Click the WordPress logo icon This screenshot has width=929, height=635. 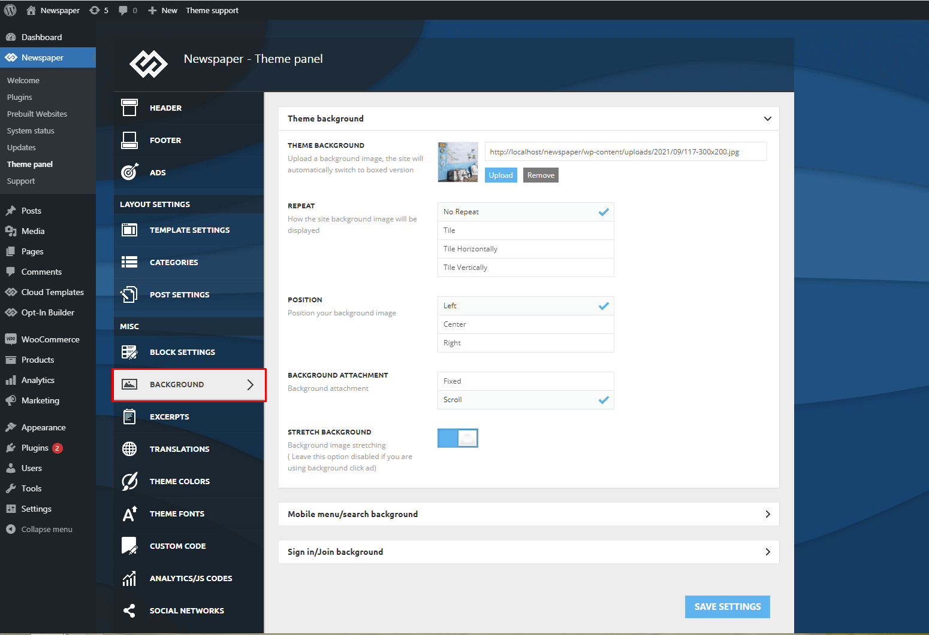(x=10, y=10)
